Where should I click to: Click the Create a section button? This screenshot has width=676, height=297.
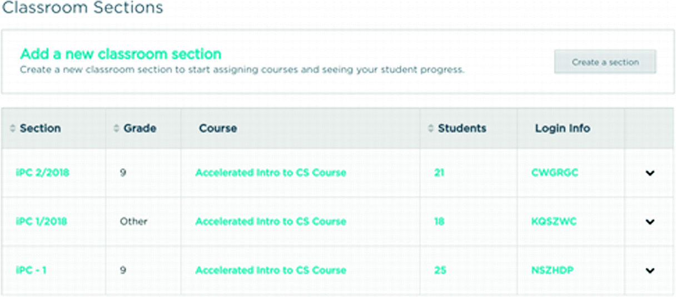(x=605, y=62)
